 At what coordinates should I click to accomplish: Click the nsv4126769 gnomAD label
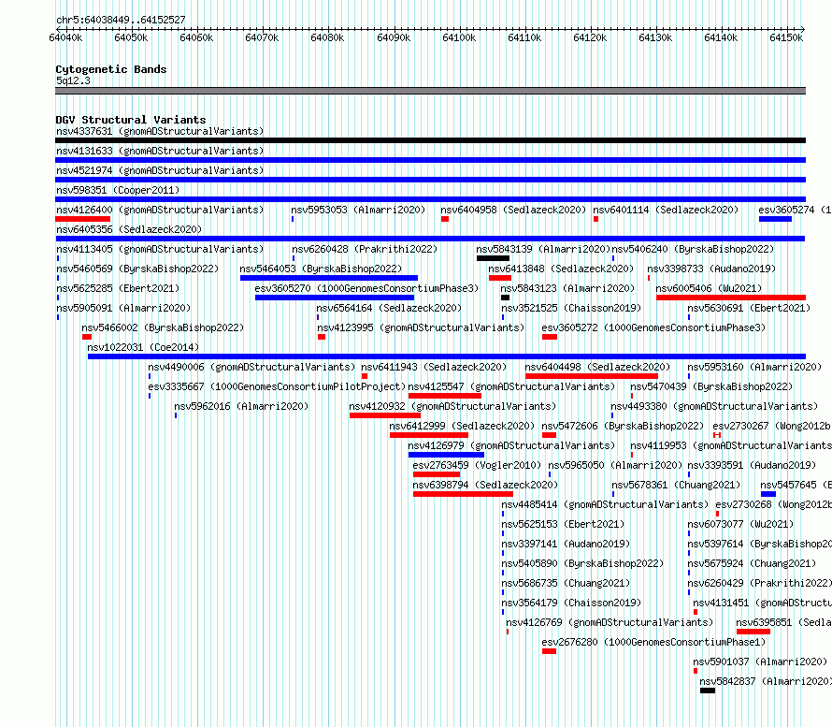[610, 622]
